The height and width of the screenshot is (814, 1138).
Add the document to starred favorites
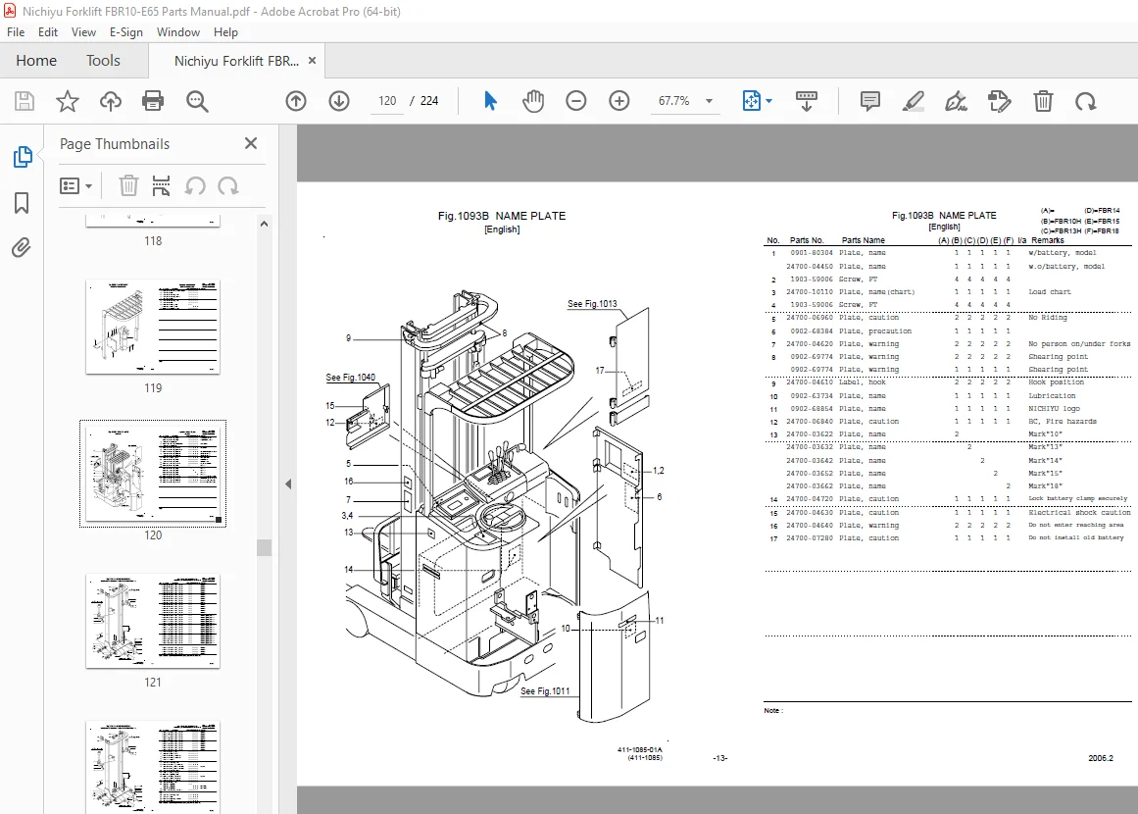tap(68, 101)
